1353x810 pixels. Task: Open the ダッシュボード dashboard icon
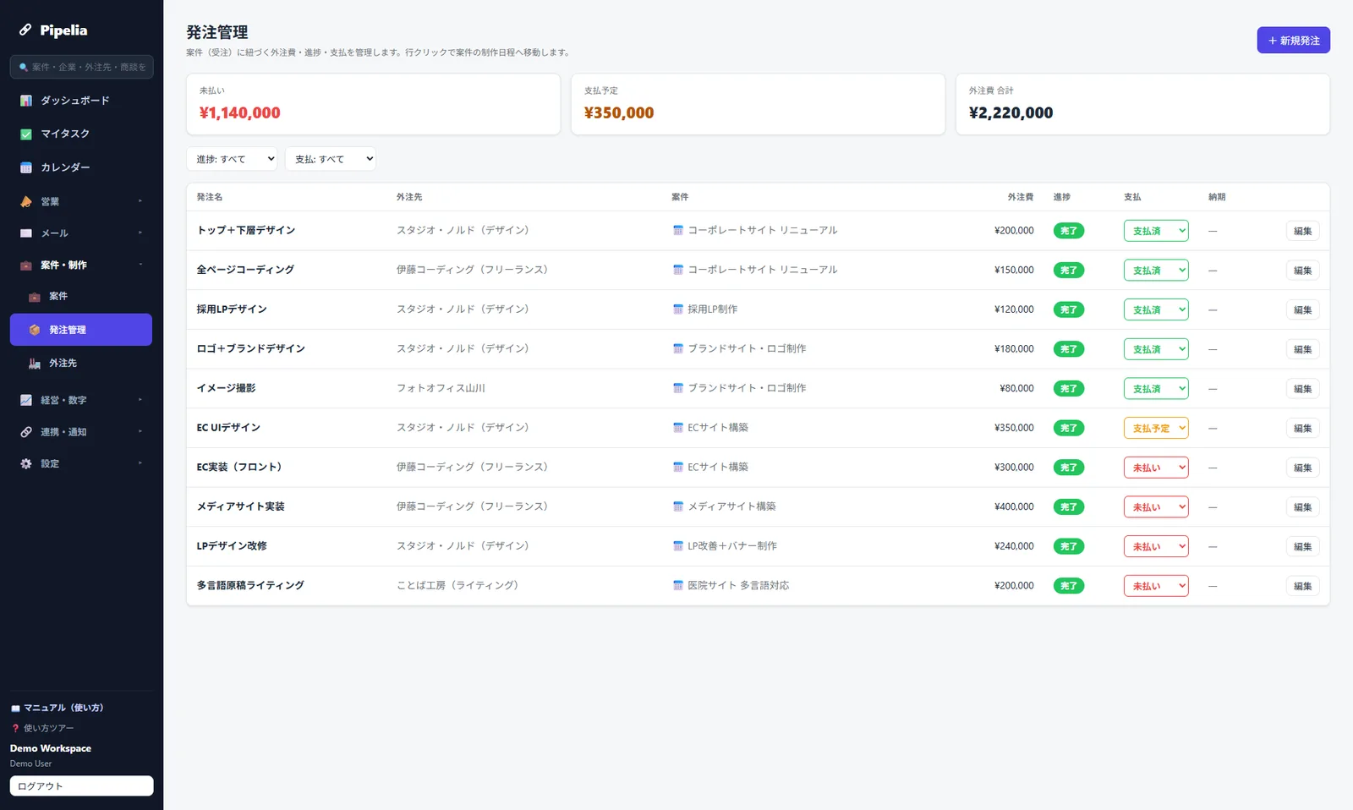coord(26,101)
